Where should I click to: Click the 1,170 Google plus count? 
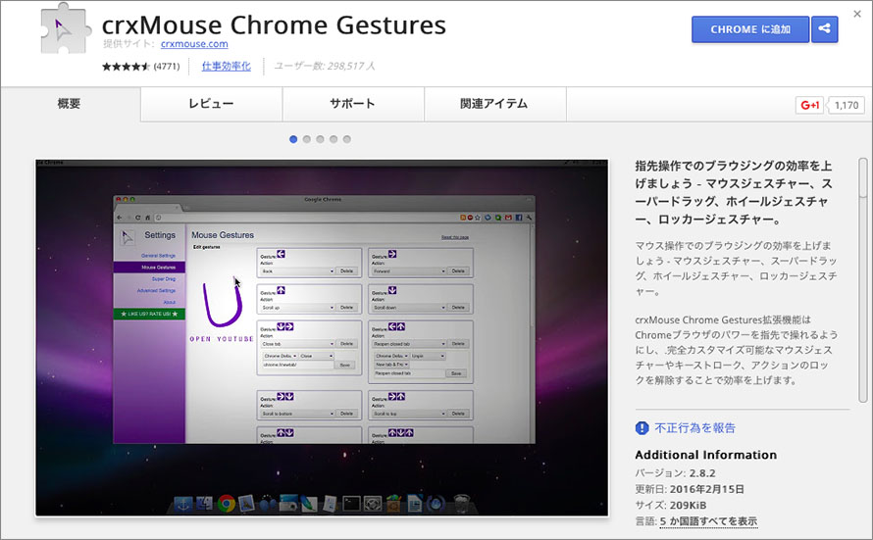pyautogui.click(x=847, y=105)
